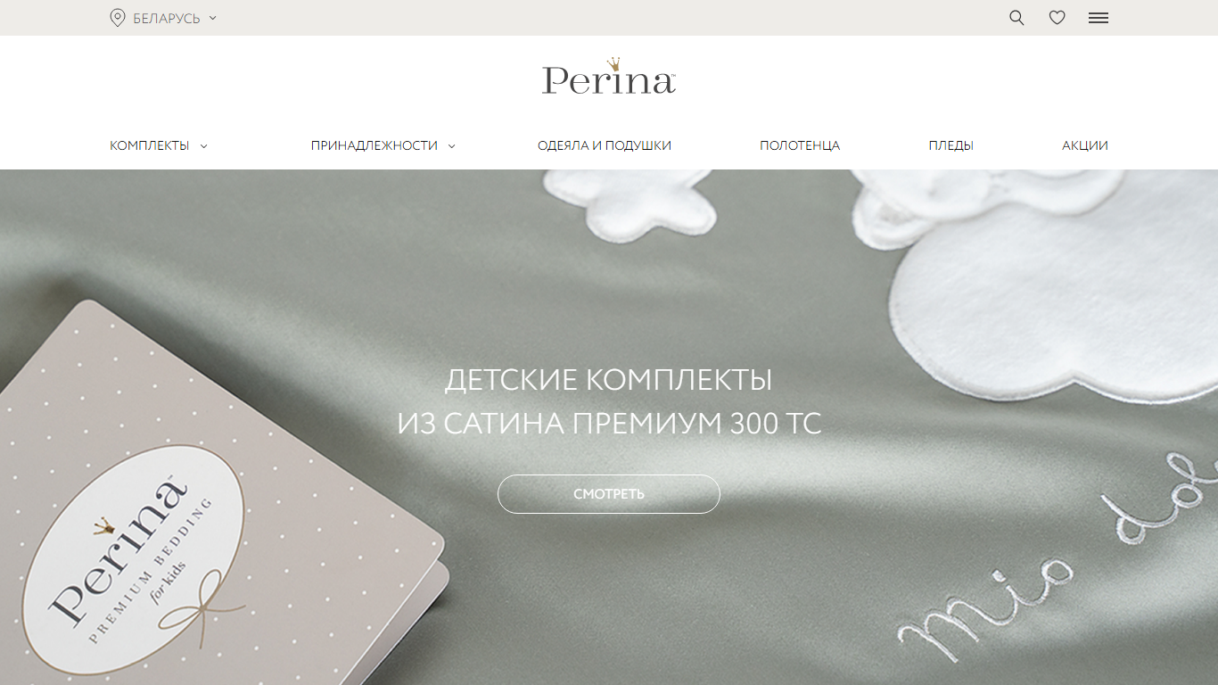Open the search magnifier icon

pos(1016,18)
